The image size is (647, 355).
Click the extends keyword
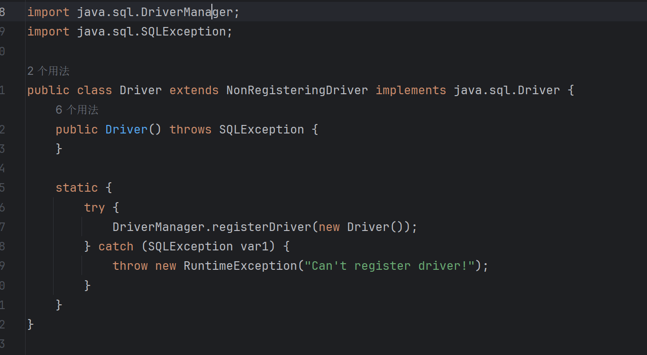194,90
